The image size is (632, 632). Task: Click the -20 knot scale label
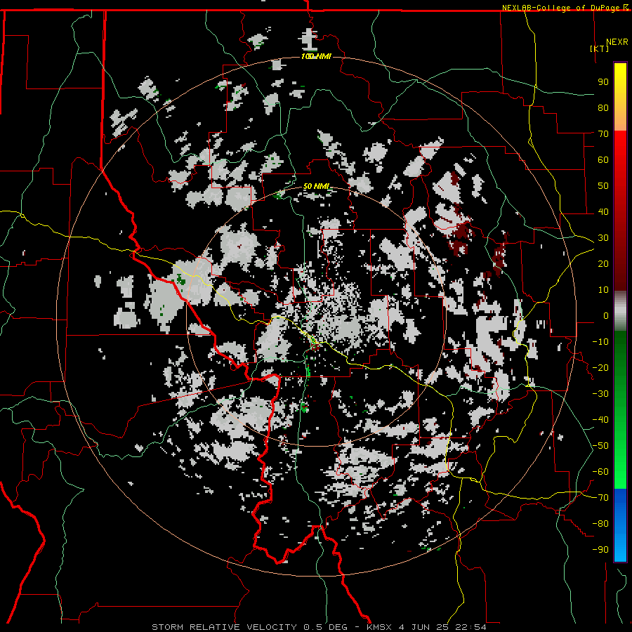(600, 367)
